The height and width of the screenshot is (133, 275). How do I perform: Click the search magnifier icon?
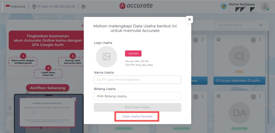click(x=261, y=25)
